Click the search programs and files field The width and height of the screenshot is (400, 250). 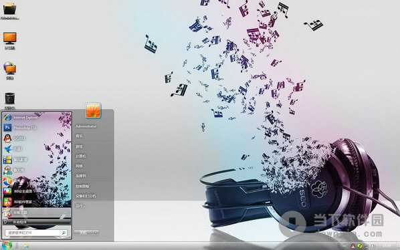36,233
